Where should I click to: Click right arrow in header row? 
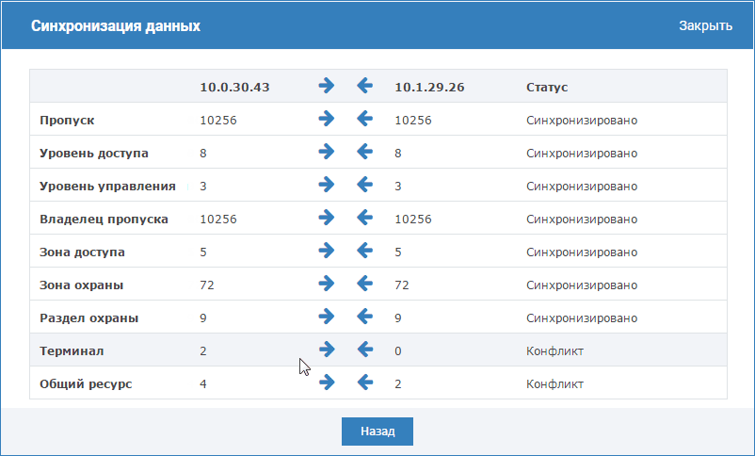pyautogui.click(x=327, y=86)
